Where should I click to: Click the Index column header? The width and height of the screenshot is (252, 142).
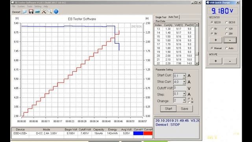coord(158,25)
